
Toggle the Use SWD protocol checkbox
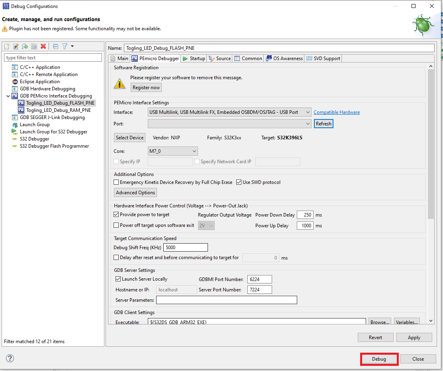(x=239, y=182)
